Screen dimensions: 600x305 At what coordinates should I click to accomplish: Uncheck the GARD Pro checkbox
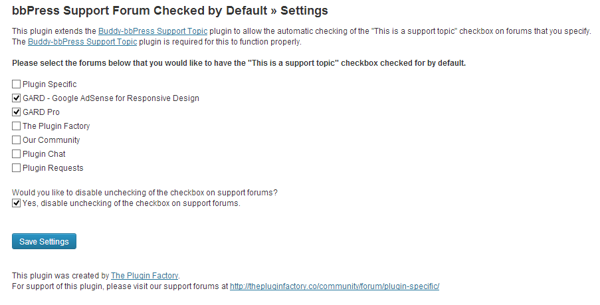click(x=16, y=112)
